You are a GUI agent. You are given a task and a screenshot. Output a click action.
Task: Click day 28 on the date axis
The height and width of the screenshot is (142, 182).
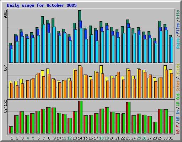point(155,138)
